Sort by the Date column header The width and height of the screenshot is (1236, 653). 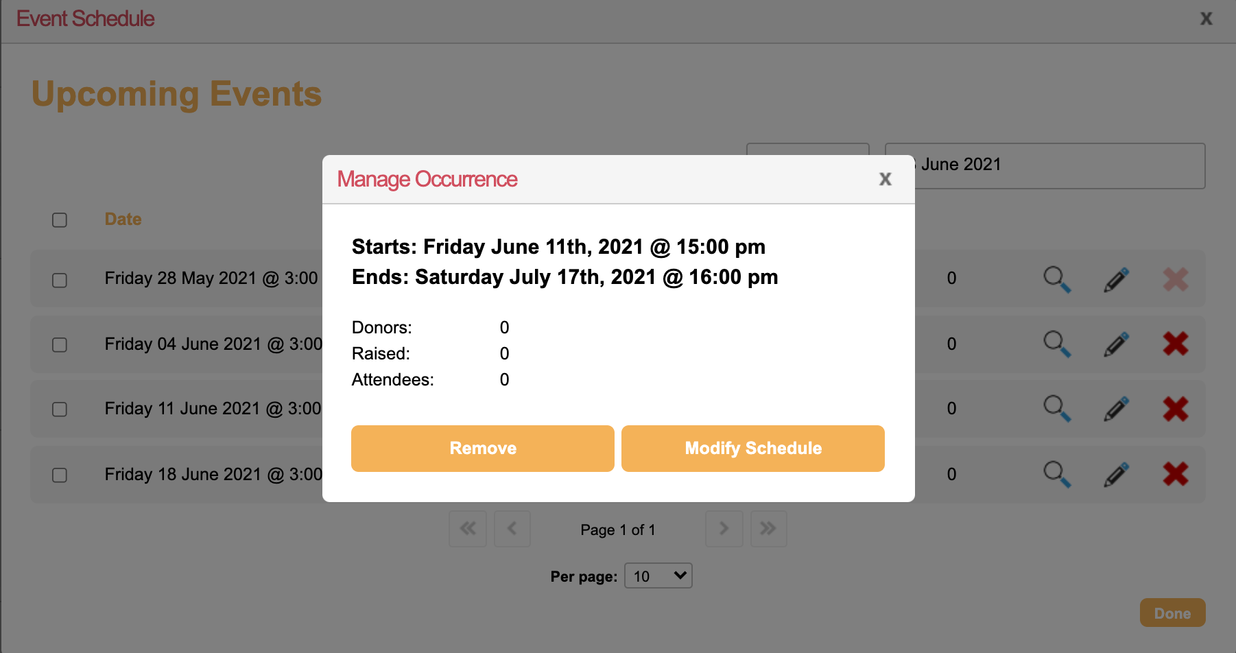pyautogui.click(x=123, y=219)
